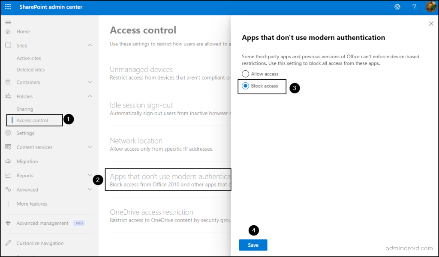Click the Settings gear icon in sidebar
The image size is (439, 257).
click(8, 133)
